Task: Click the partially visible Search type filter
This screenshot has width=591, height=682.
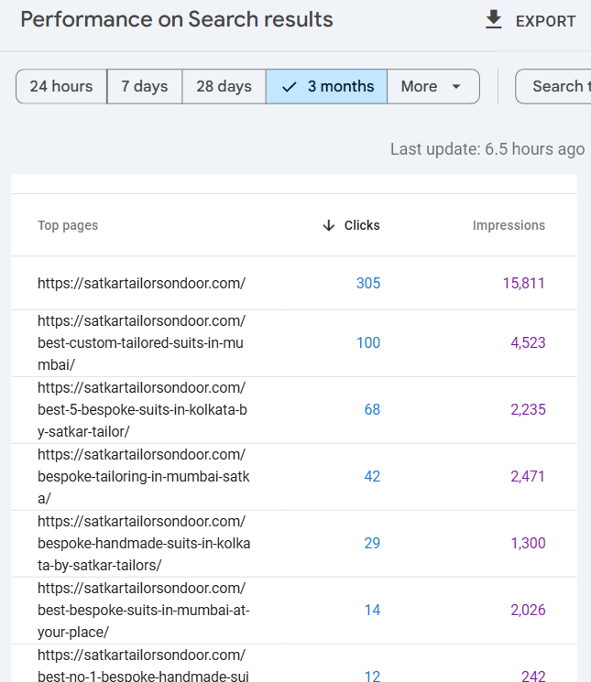Action: 553,86
